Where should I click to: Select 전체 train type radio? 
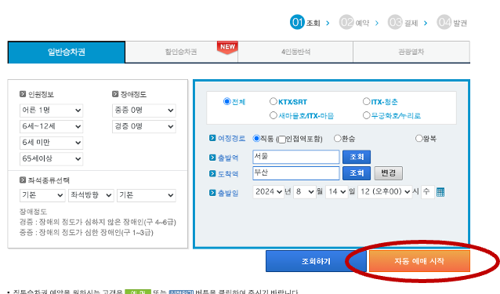click(x=226, y=101)
